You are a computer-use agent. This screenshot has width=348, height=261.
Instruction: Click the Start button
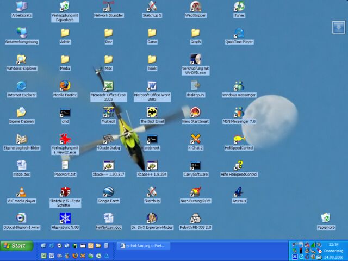17,246
